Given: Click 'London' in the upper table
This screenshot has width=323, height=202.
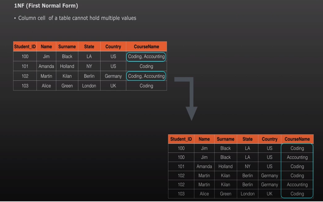Looking at the screenshot, I should (x=89, y=86).
